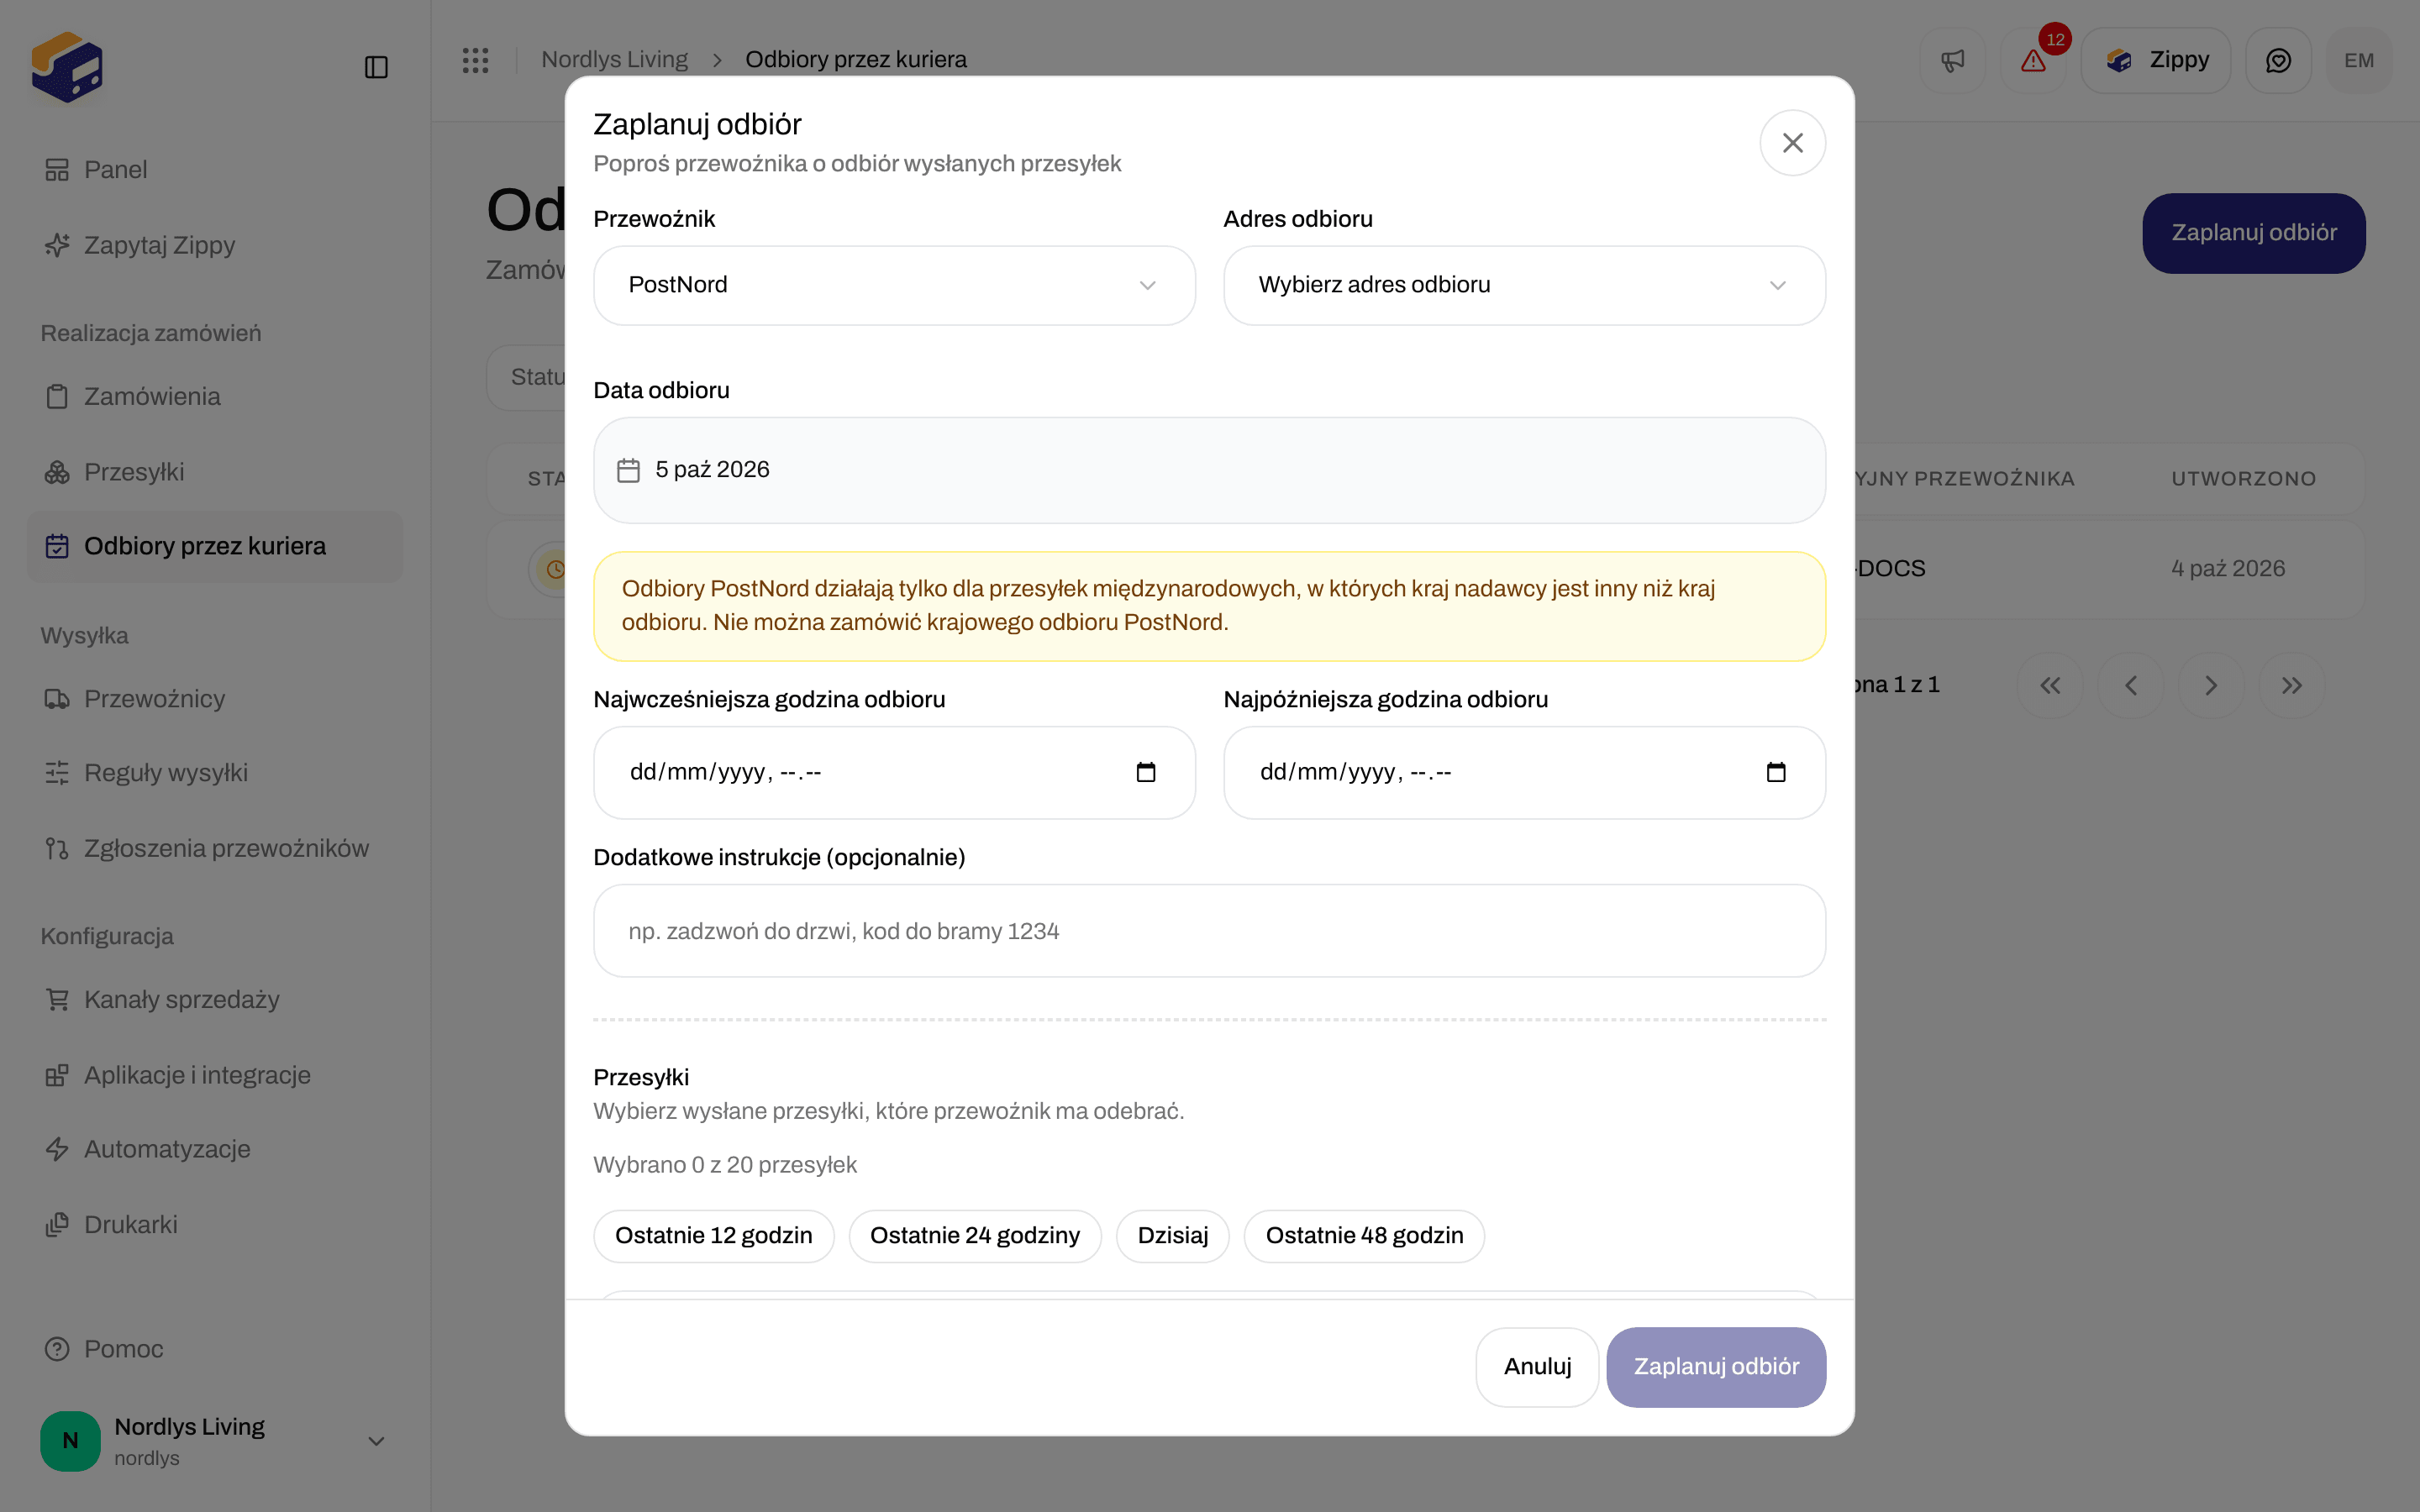
Task: Click the Dodatkowe instrukcje text field
Action: coord(1209,931)
